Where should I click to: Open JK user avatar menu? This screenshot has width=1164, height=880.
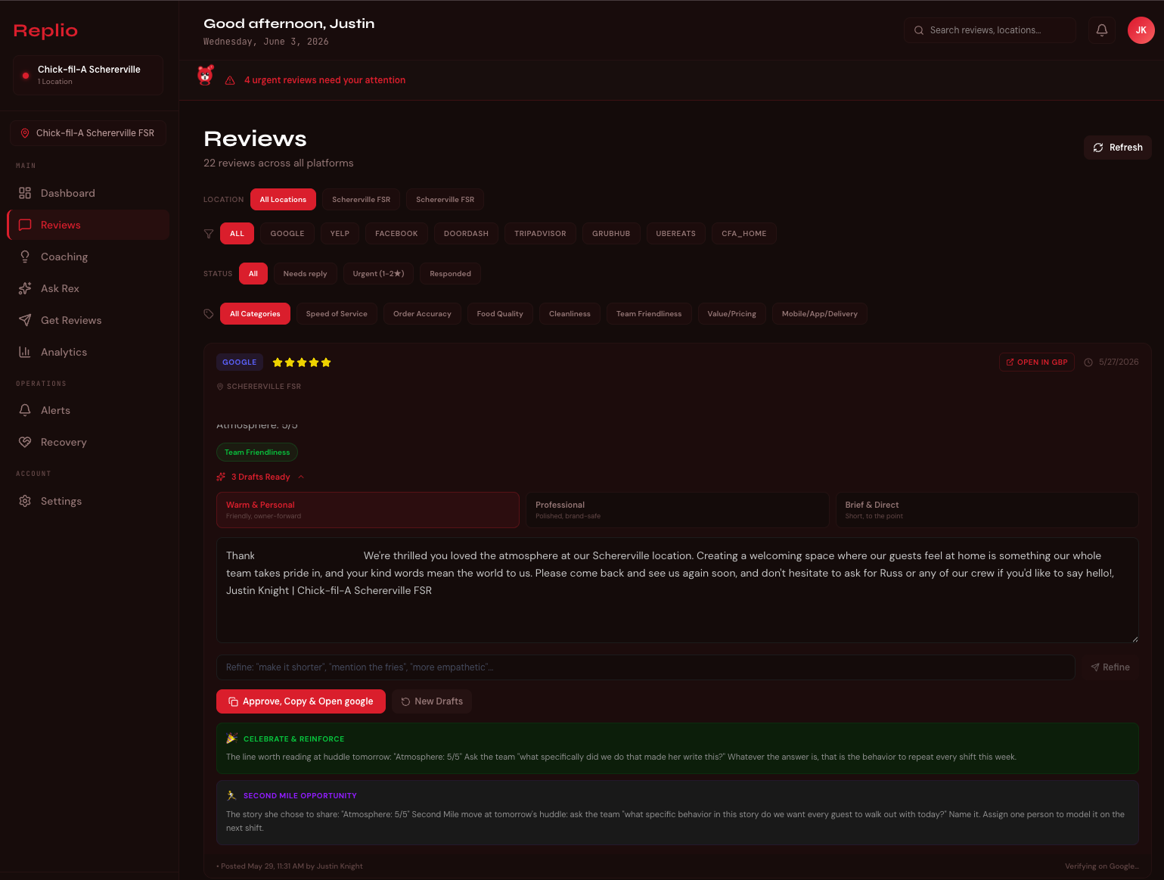(x=1141, y=30)
